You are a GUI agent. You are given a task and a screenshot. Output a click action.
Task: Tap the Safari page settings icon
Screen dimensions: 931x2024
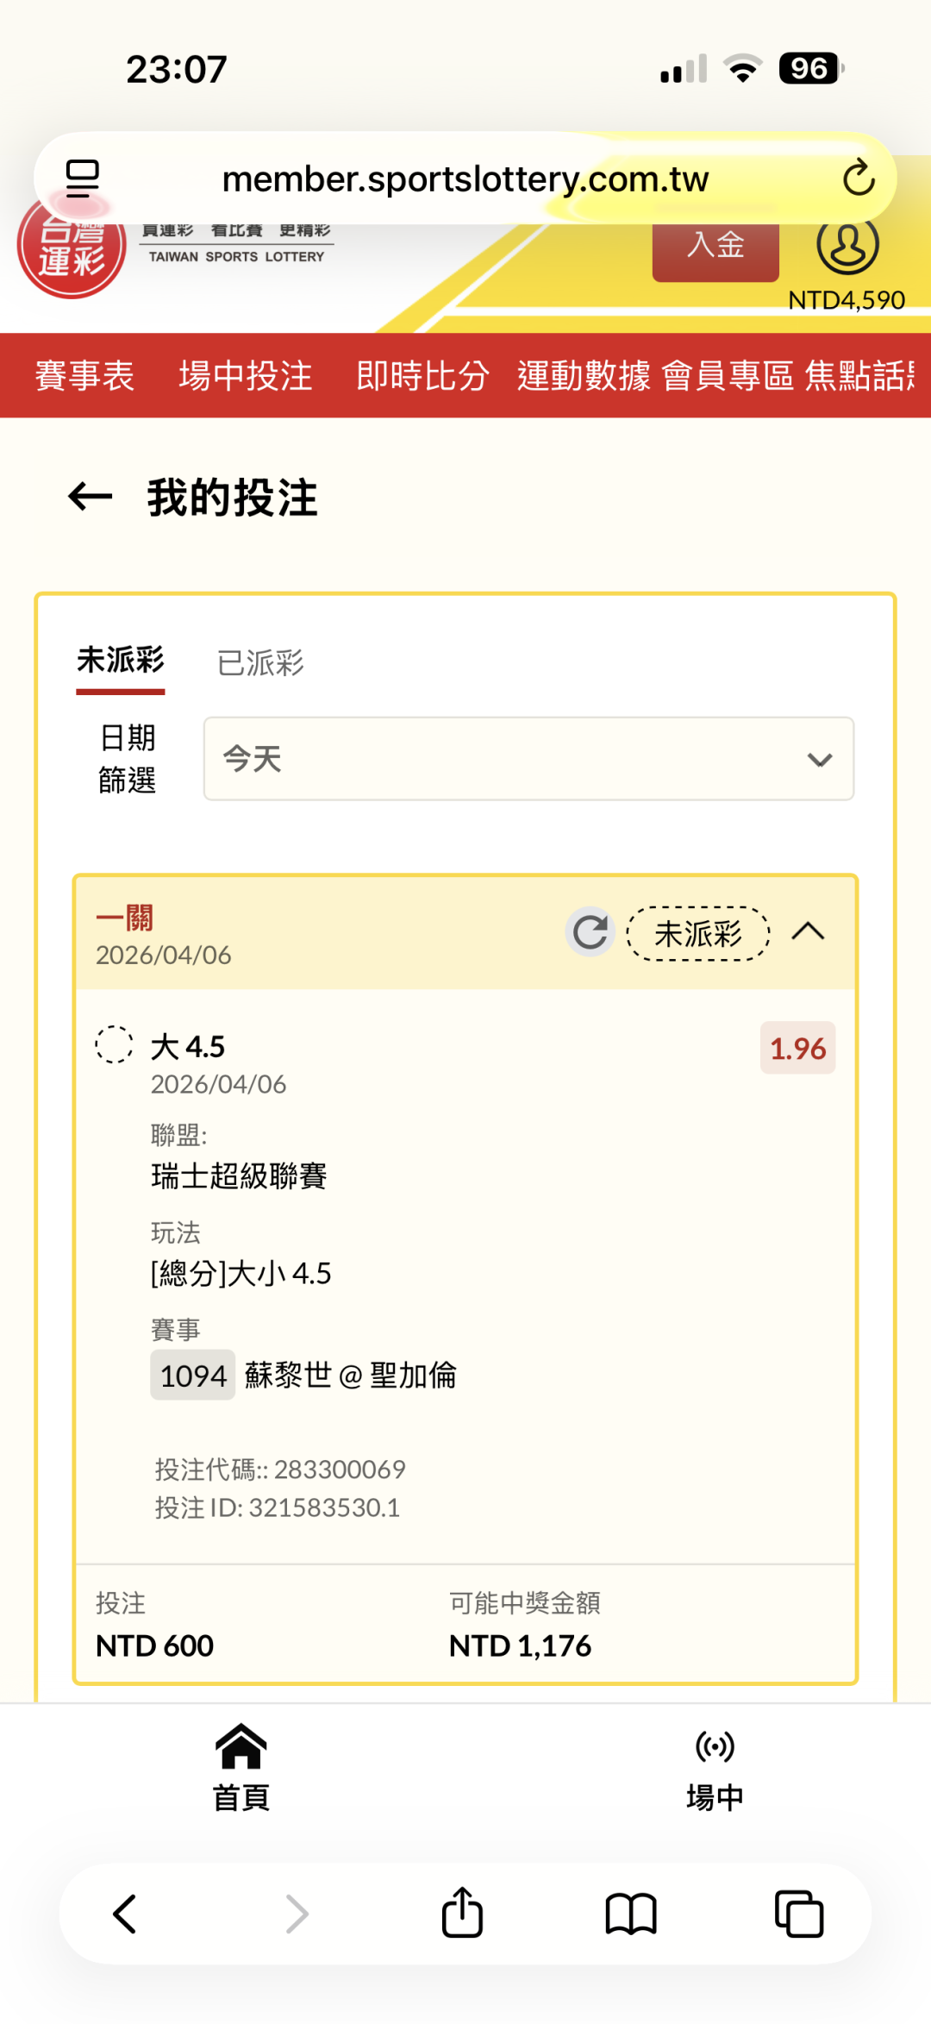tap(83, 179)
